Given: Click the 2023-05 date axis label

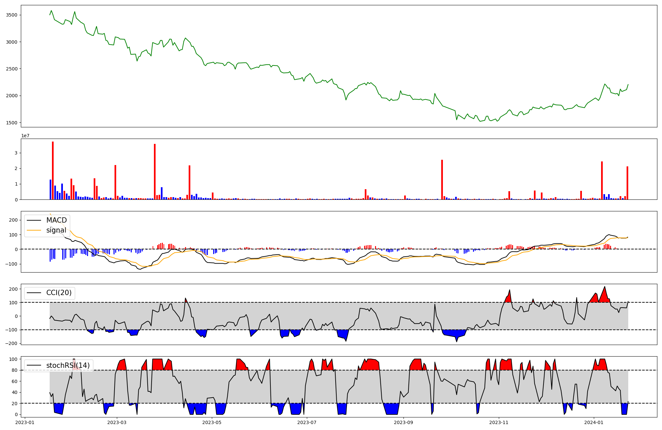Looking at the screenshot, I should click(x=212, y=422).
